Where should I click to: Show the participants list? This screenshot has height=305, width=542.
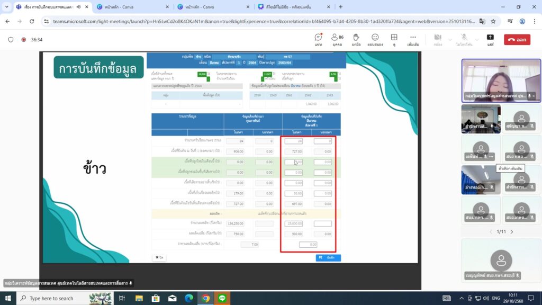[x=337, y=39]
